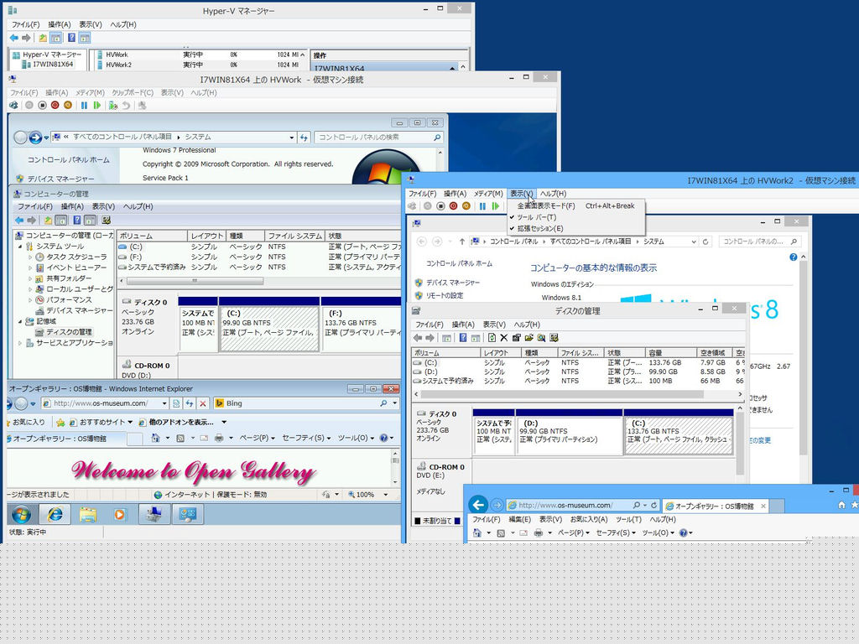Click blue help icon in Windows 8 System window

pos(793,257)
